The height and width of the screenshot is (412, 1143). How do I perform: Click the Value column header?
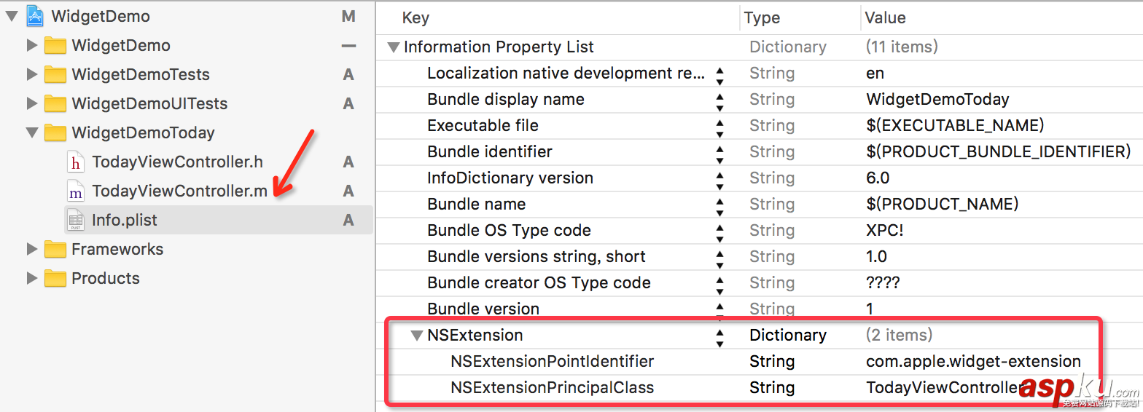pyautogui.click(x=885, y=17)
